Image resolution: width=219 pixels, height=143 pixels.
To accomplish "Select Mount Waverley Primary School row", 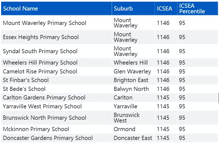I will [109, 23].
